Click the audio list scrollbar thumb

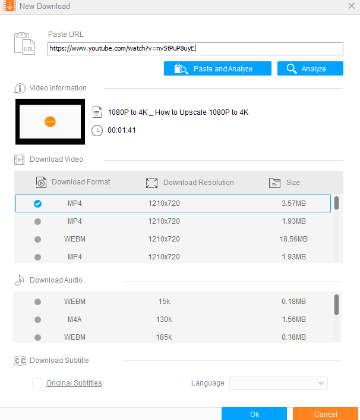click(x=337, y=304)
